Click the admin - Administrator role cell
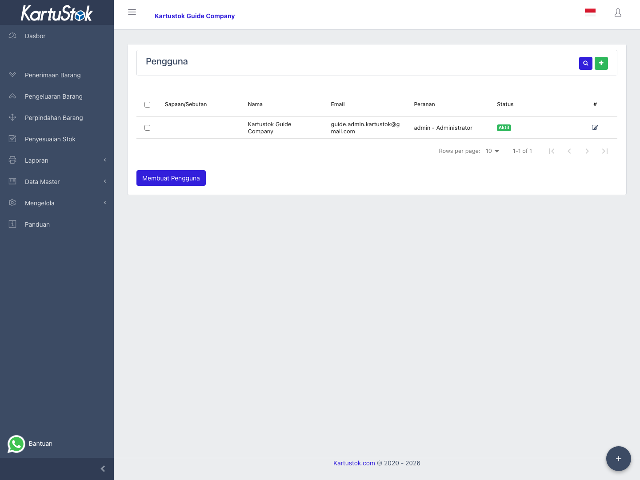This screenshot has height=480, width=640. coord(443,128)
